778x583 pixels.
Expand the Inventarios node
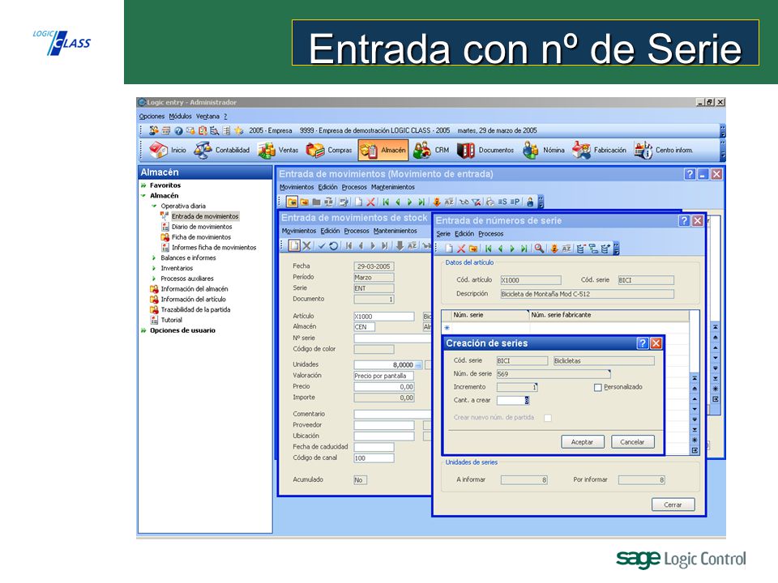click(x=154, y=268)
